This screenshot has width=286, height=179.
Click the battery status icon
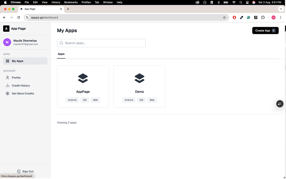[x=226, y=2]
